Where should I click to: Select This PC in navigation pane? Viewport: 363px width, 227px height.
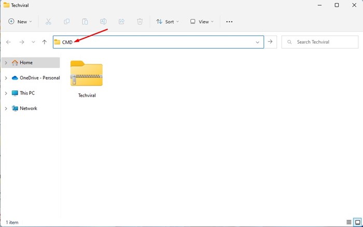point(23,93)
